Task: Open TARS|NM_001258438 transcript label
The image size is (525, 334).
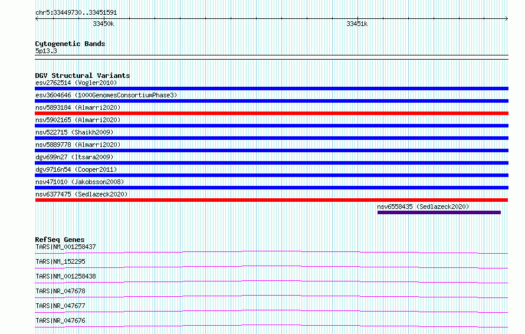Action: [65, 276]
